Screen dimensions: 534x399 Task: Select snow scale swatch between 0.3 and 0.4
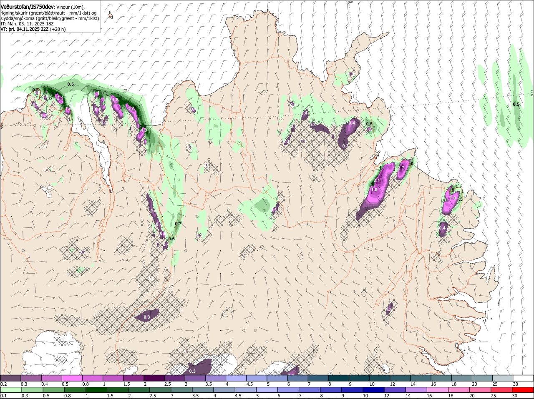tap(31, 378)
